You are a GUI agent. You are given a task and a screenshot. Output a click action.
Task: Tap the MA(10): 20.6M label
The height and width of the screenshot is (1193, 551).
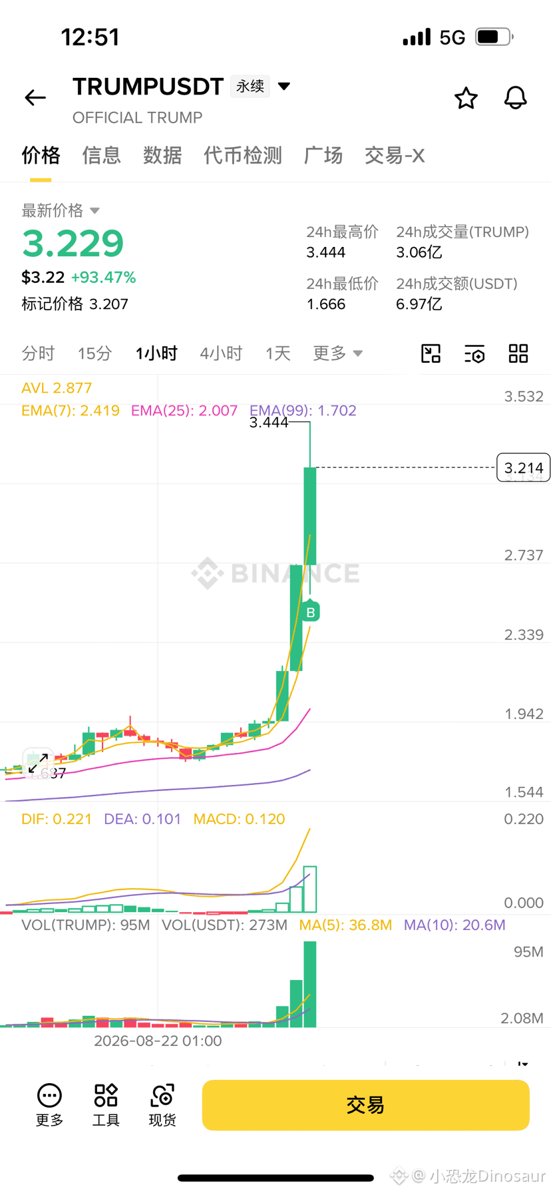tap(455, 925)
